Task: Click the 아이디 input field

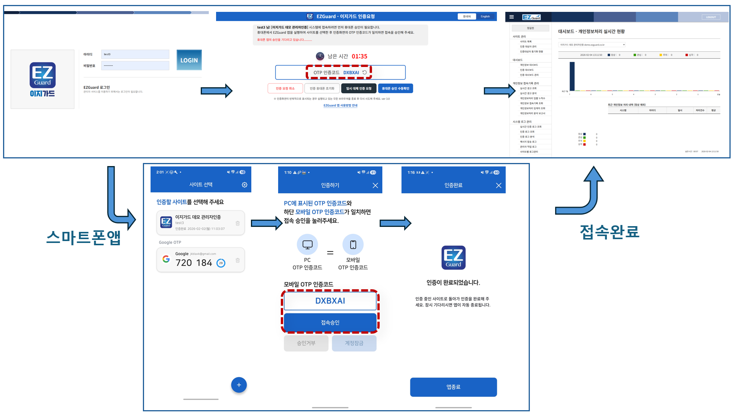Action: coord(135,54)
